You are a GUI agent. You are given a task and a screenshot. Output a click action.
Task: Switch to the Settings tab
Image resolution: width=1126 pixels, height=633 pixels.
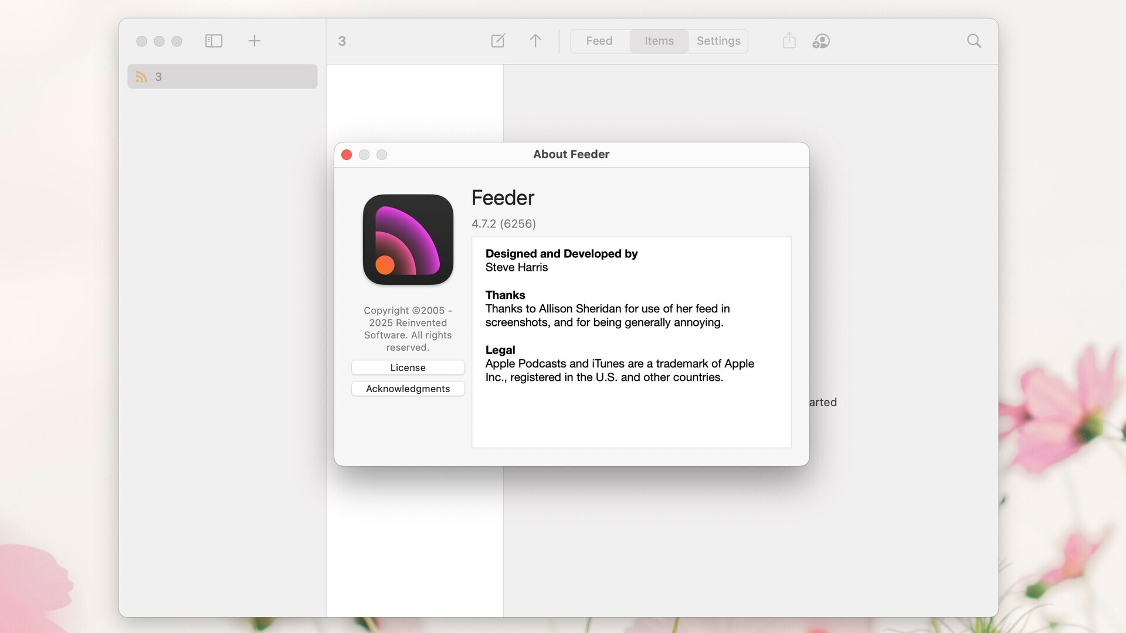pos(718,41)
